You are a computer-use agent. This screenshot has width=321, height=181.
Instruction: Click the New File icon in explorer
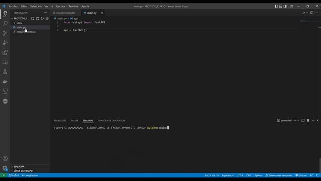point(33,18)
